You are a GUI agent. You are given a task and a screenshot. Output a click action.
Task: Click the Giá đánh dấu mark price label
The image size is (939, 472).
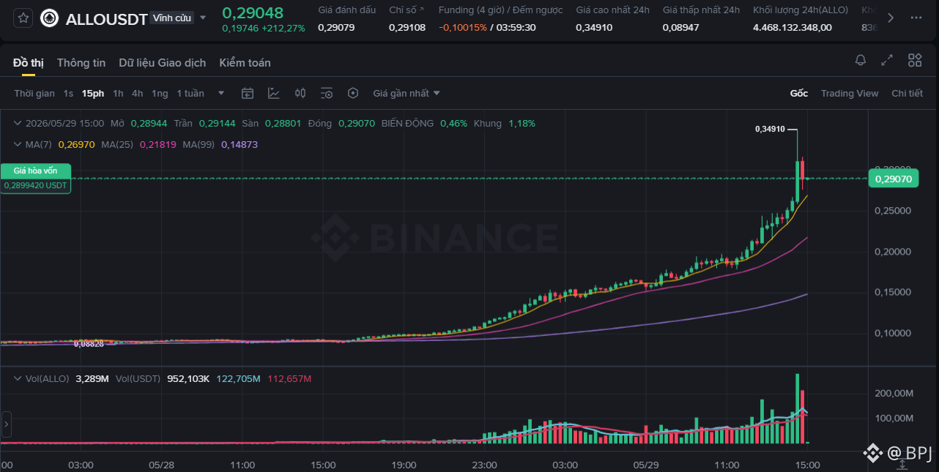[346, 10]
